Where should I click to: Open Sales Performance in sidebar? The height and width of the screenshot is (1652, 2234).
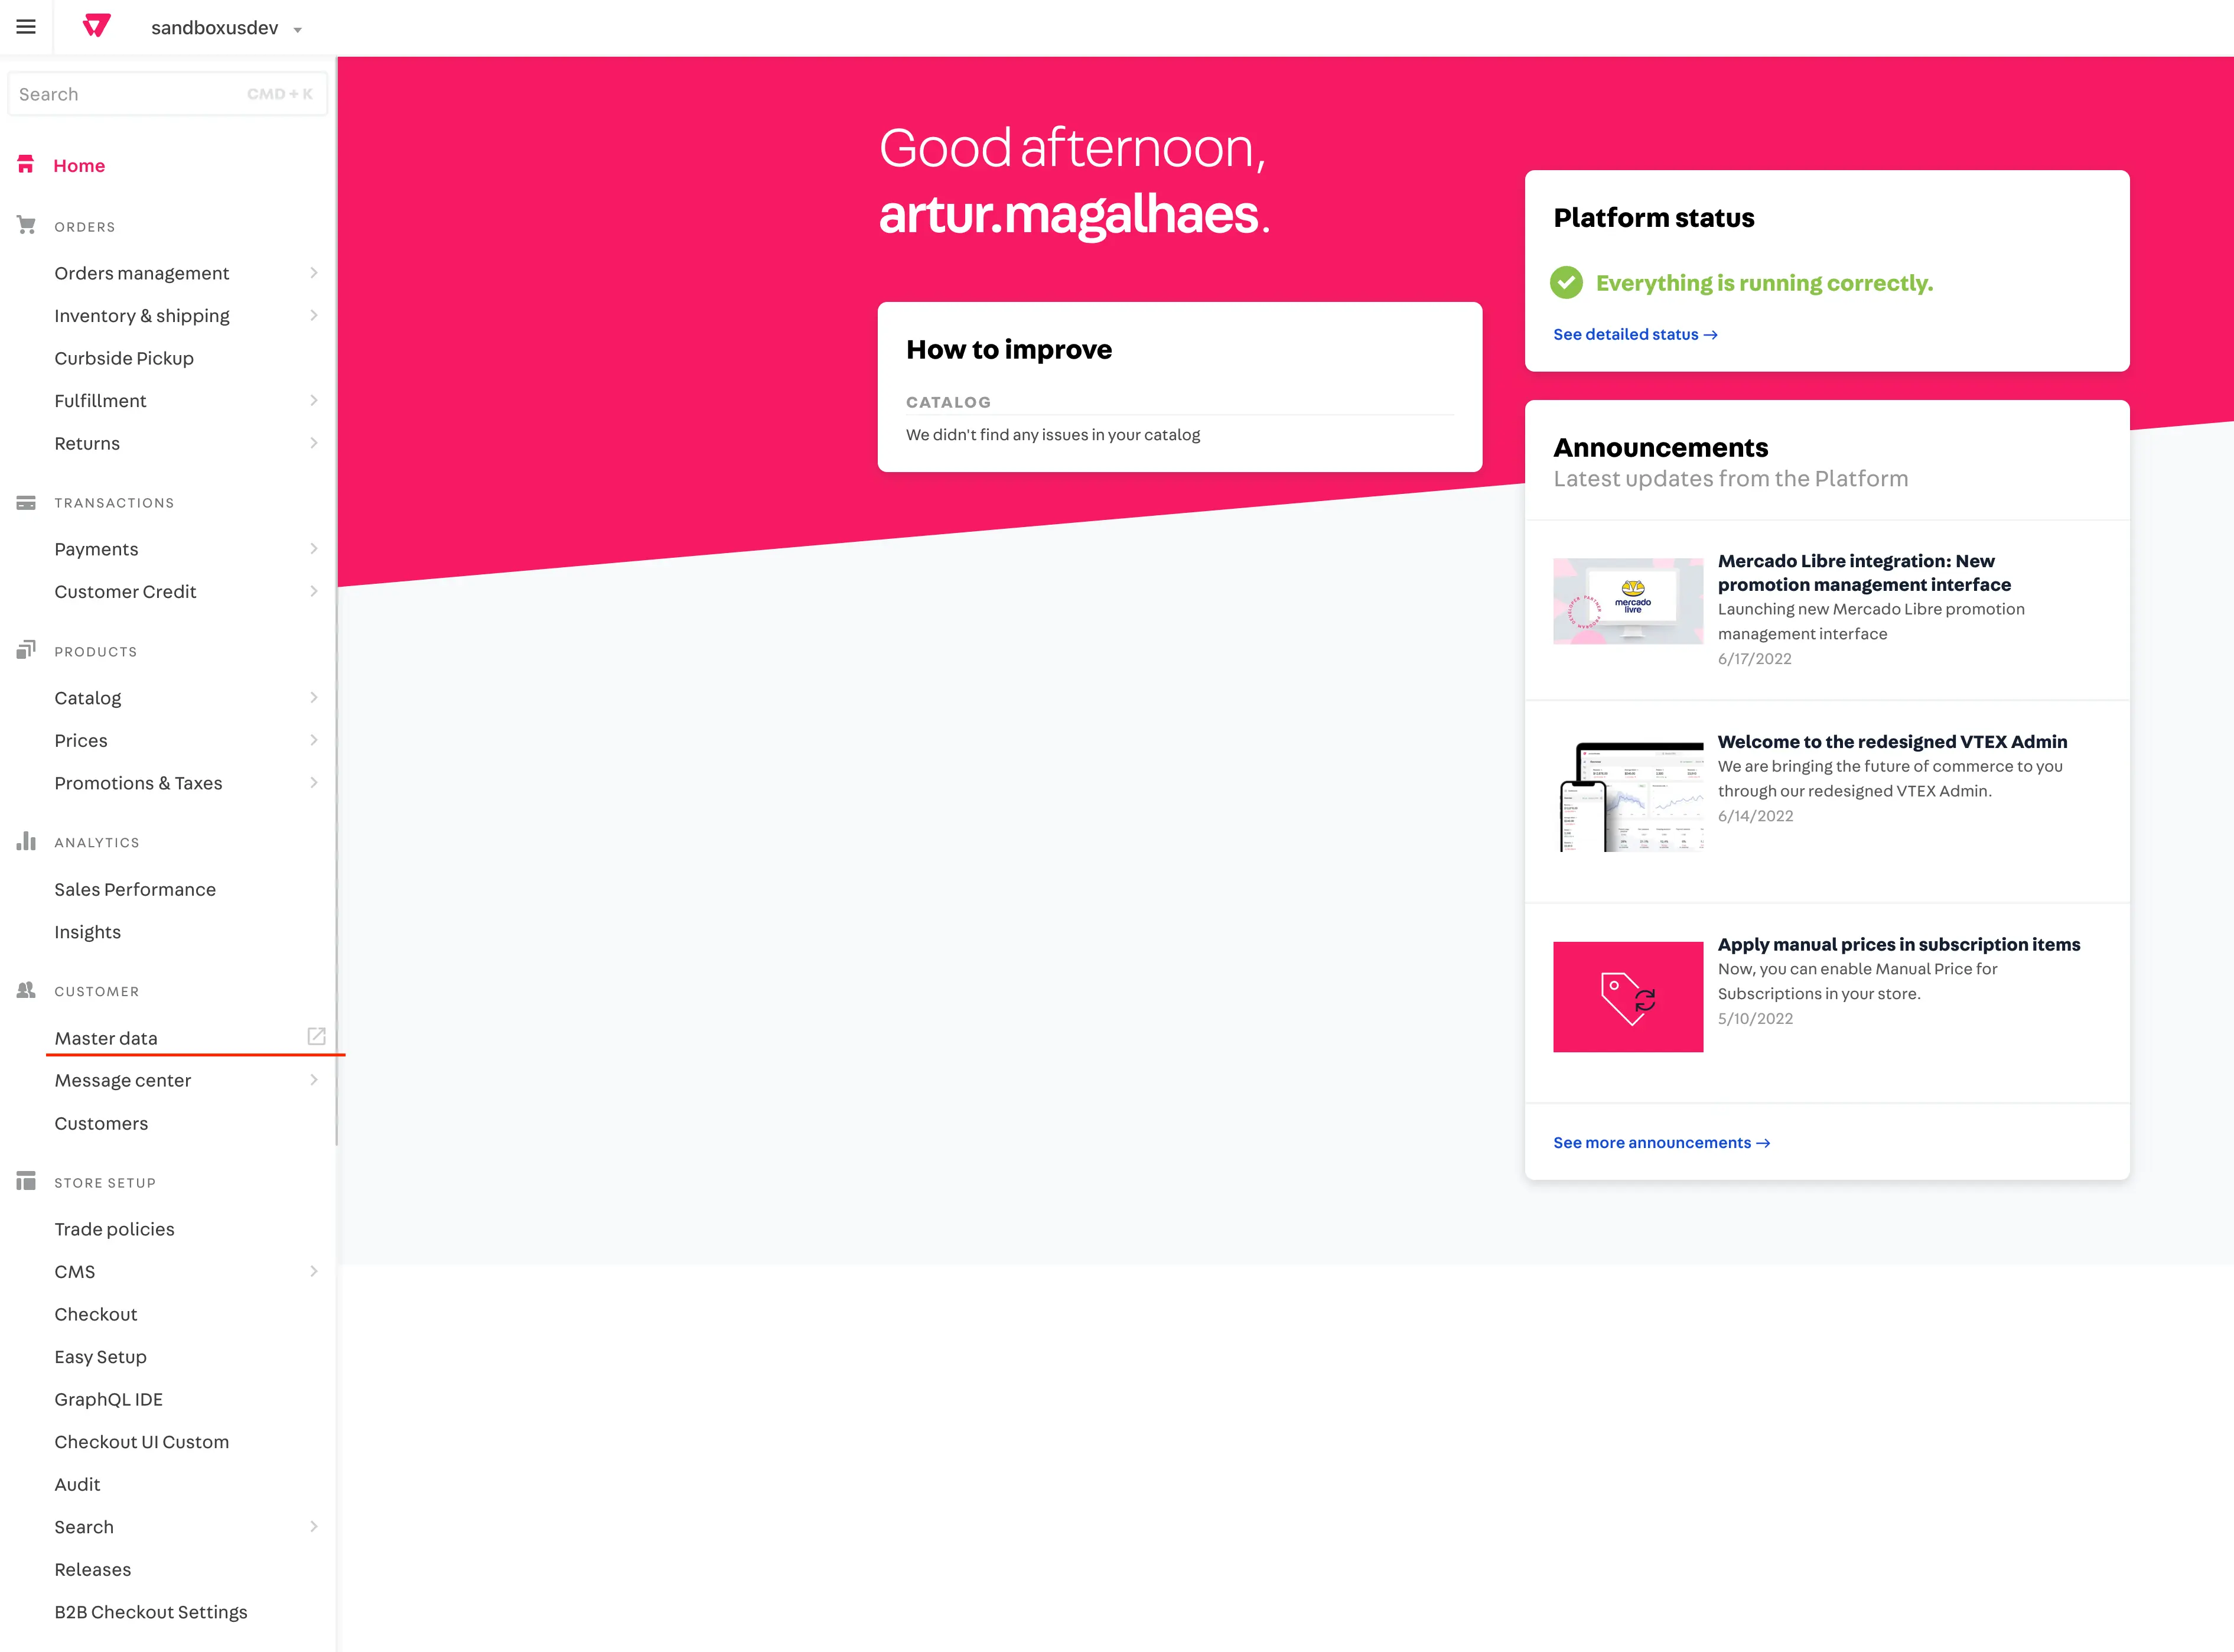click(135, 889)
